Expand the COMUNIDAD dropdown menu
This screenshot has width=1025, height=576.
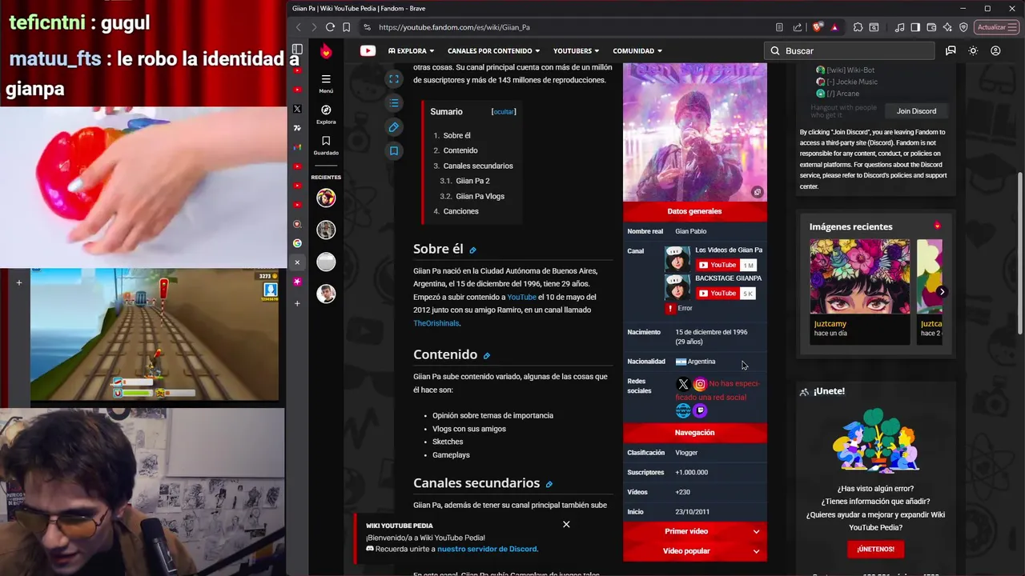(637, 50)
